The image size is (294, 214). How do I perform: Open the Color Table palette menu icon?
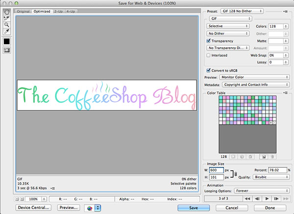285,93
